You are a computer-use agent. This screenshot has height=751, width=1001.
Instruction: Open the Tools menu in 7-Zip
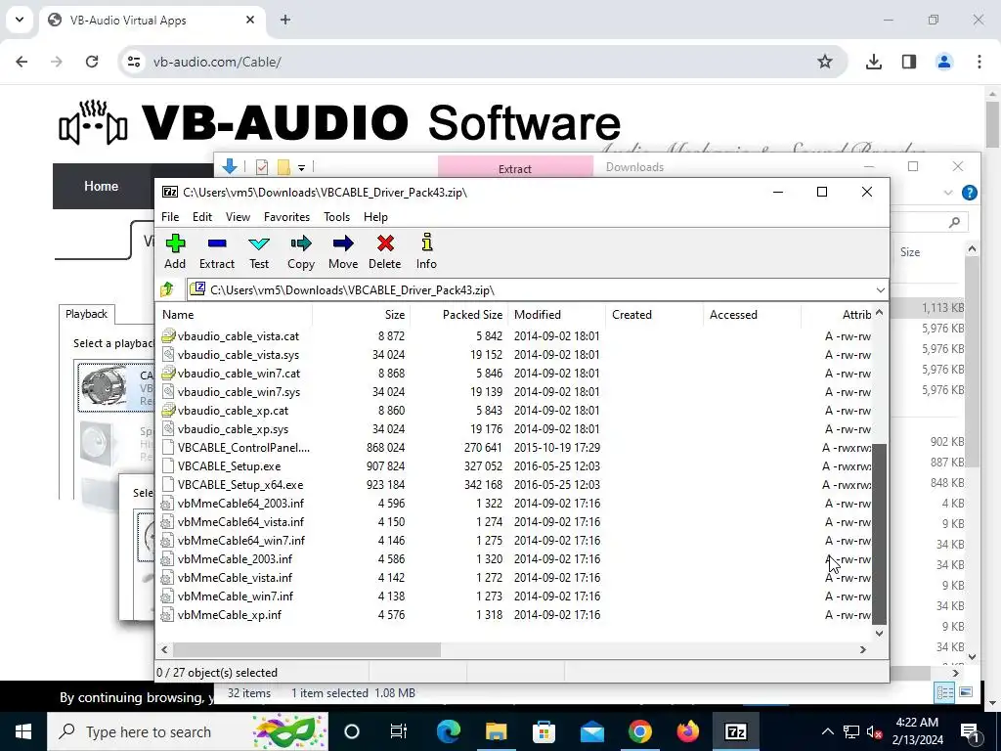(336, 217)
